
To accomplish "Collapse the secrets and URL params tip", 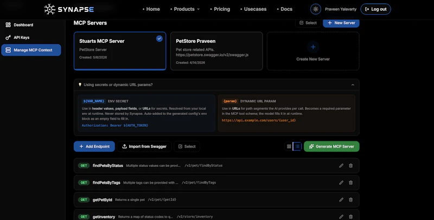I will pos(353,85).
